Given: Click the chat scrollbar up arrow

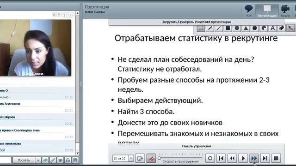Looking at the screenshot, I should 77,13.
